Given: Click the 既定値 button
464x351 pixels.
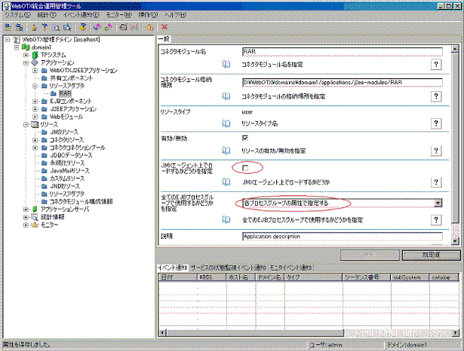Looking at the screenshot, I should [x=427, y=255].
